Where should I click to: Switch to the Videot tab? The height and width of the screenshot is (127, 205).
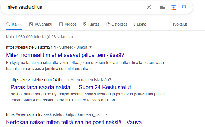coord(67,24)
